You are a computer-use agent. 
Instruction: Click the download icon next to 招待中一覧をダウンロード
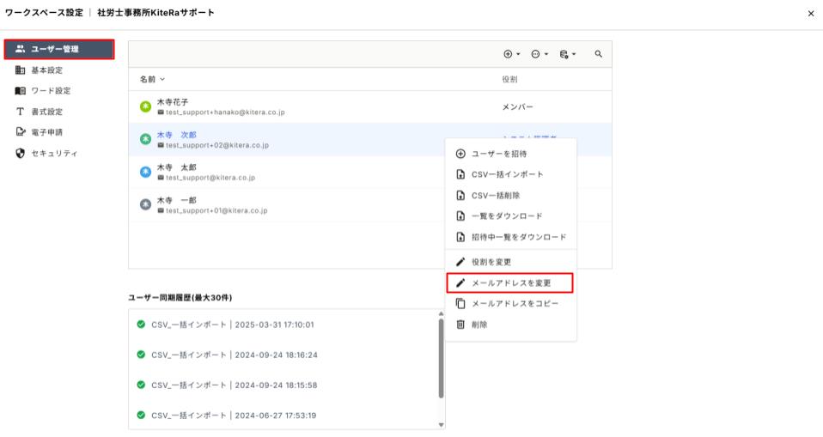point(460,237)
